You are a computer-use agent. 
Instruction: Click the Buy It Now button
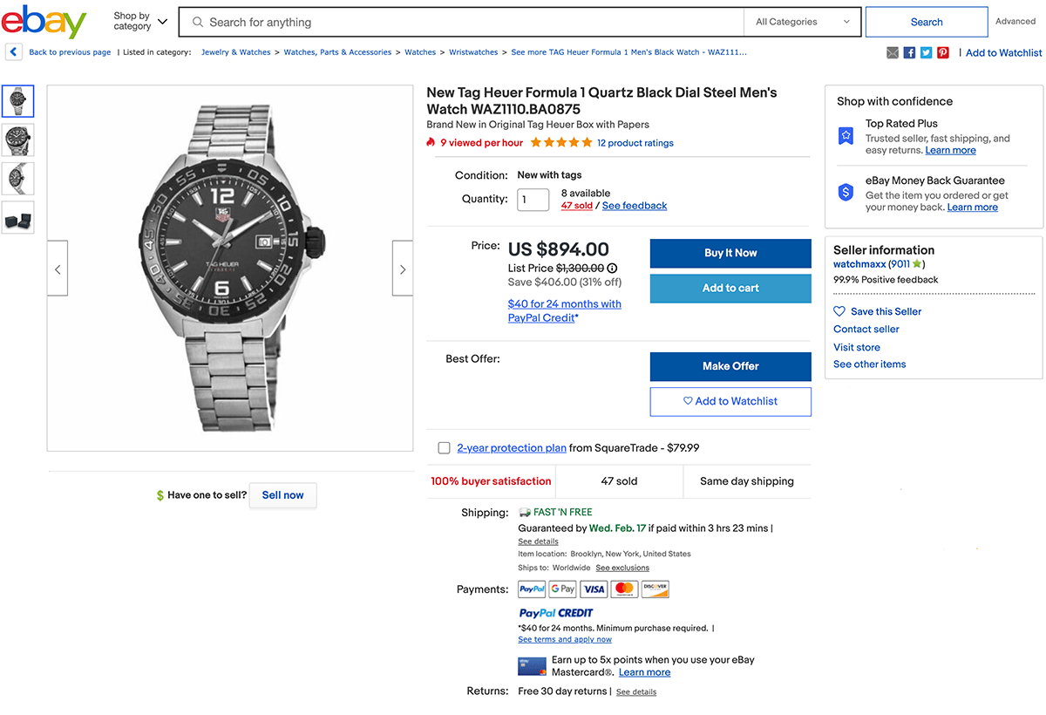tap(730, 253)
